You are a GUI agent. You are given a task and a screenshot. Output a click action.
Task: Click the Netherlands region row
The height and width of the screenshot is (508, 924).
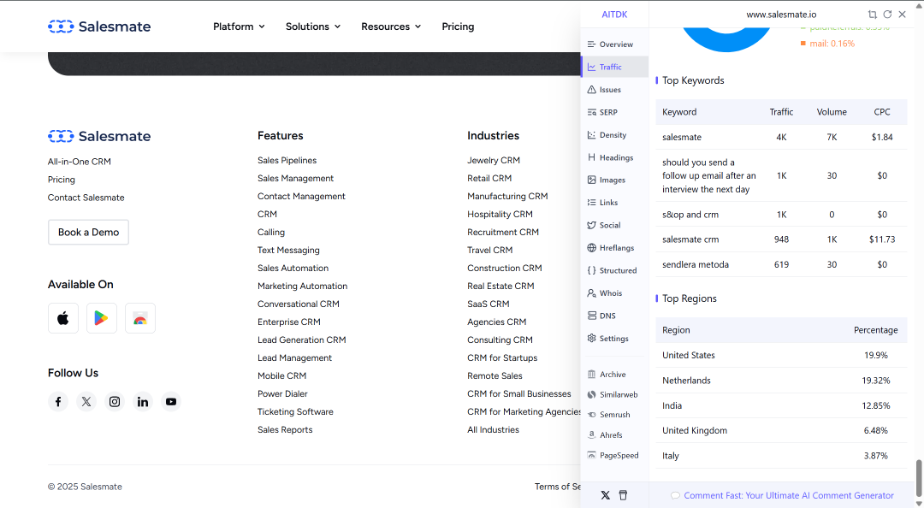pos(781,380)
